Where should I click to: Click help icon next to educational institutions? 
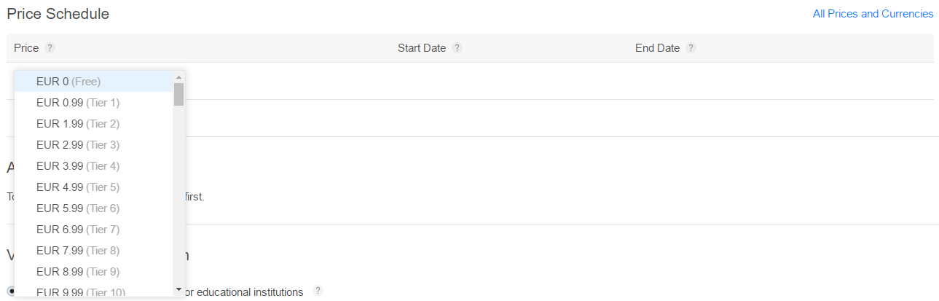pyautogui.click(x=318, y=291)
